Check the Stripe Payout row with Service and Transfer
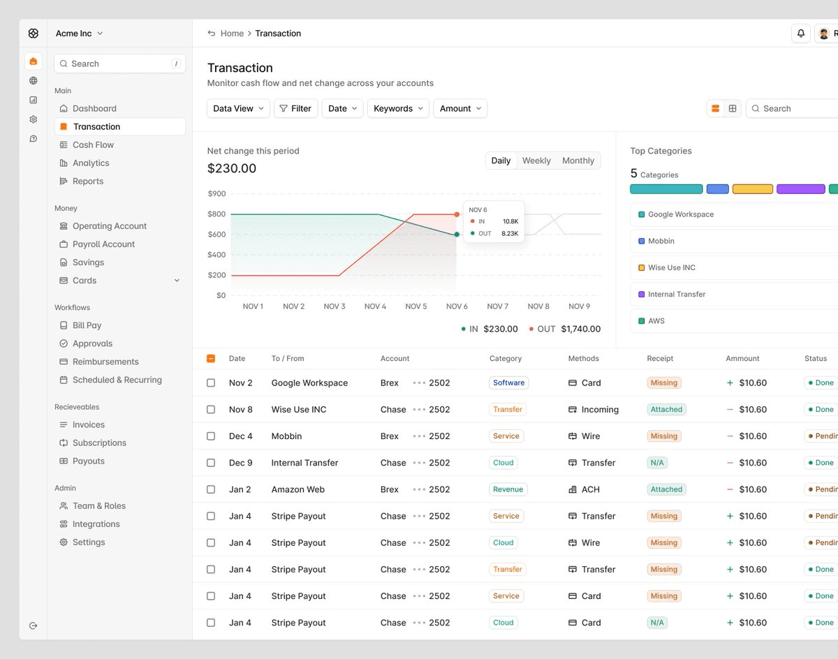838x659 pixels. [x=211, y=516]
